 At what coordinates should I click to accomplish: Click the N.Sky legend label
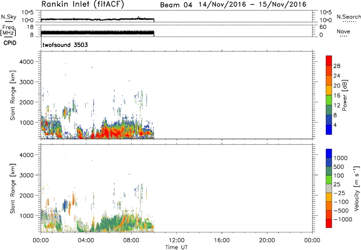(9, 17)
